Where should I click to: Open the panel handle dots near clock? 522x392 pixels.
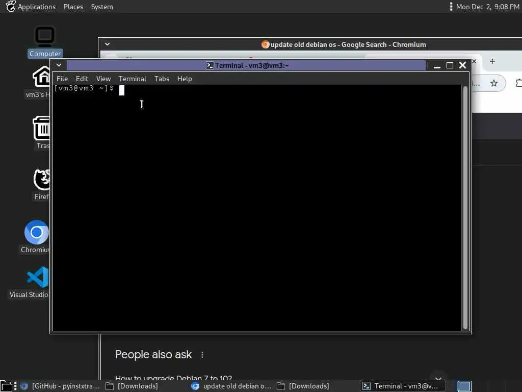click(x=451, y=7)
